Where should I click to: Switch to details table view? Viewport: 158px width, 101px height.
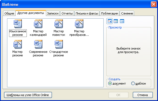tap(122, 21)
